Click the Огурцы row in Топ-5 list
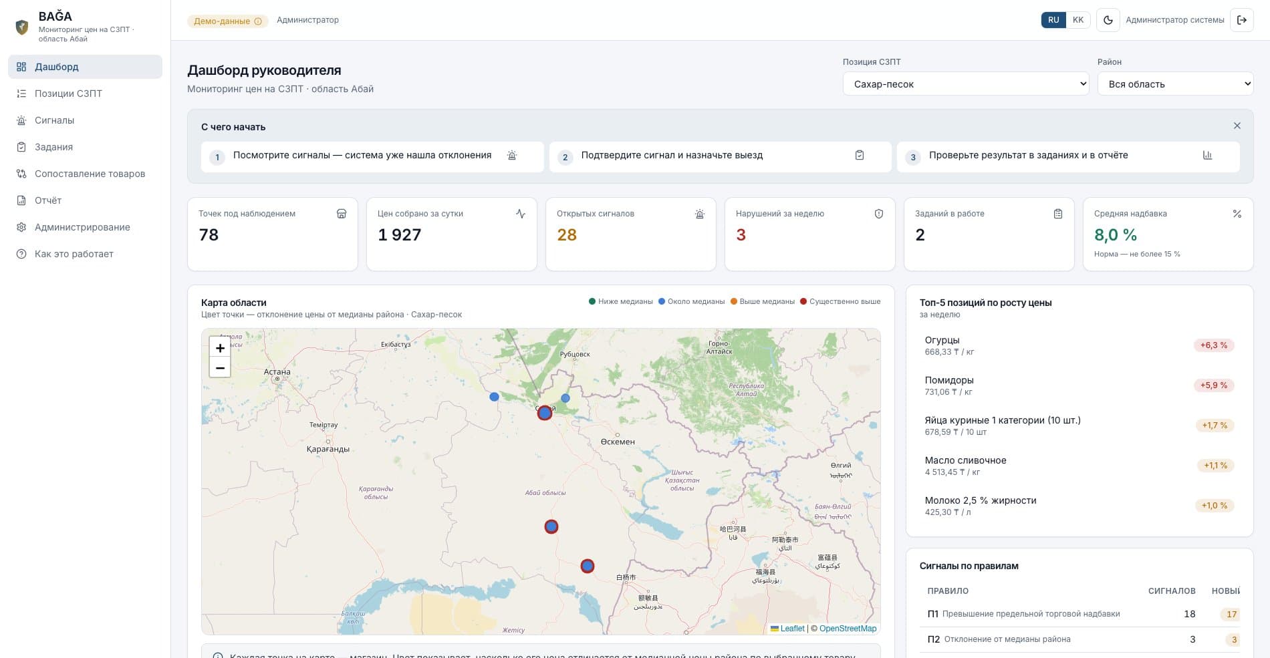The height and width of the screenshot is (658, 1270). tap(1079, 345)
